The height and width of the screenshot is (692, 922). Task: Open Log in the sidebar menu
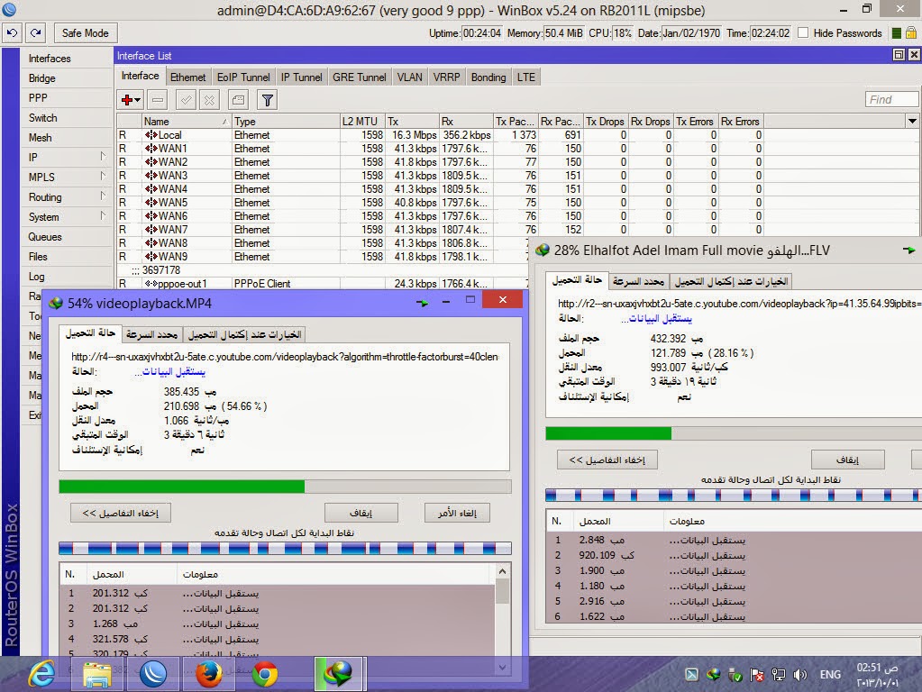tap(36, 277)
